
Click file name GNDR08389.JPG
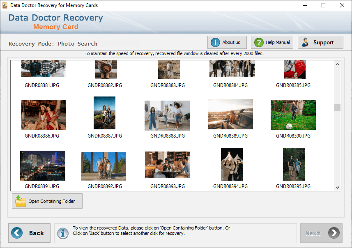click(x=230, y=136)
